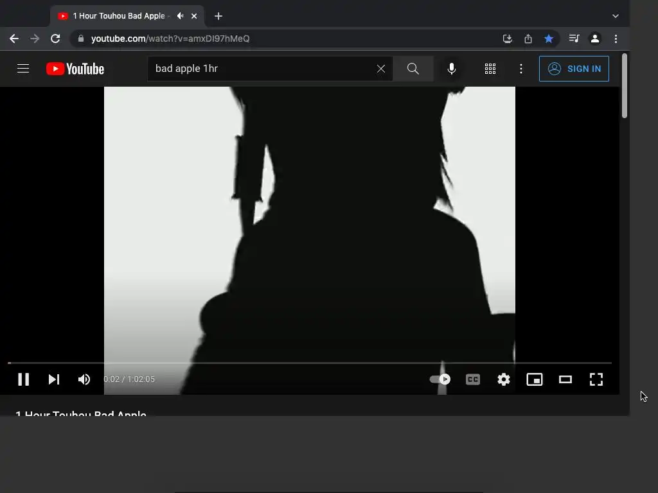This screenshot has height=493, width=658.
Task: Share this page from the address bar
Action: coord(528,39)
